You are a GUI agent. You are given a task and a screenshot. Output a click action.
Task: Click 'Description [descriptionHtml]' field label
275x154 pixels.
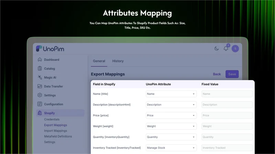(111, 105)
